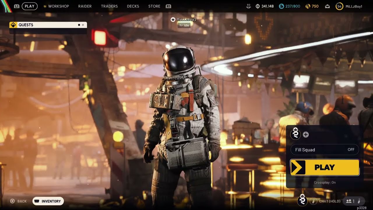Click the level 54 ring badge
373x210 pixels.
339,6
